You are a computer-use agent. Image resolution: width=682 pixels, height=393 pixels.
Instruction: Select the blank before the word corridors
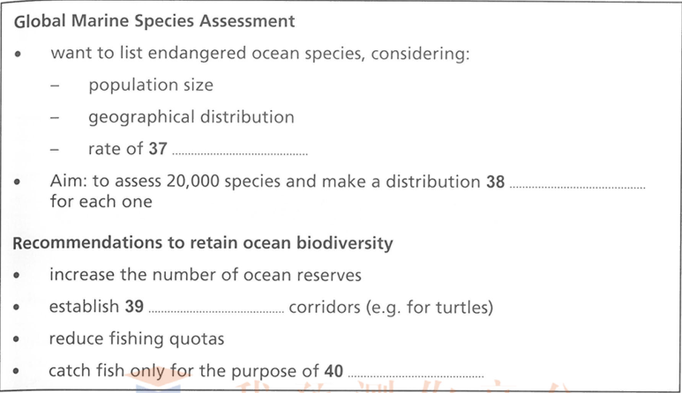216,311
